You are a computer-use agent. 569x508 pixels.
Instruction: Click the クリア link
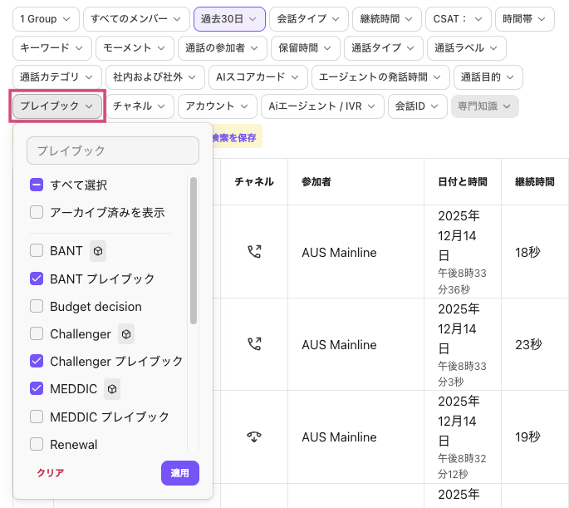pyautogui.click(x=50, y=473)
